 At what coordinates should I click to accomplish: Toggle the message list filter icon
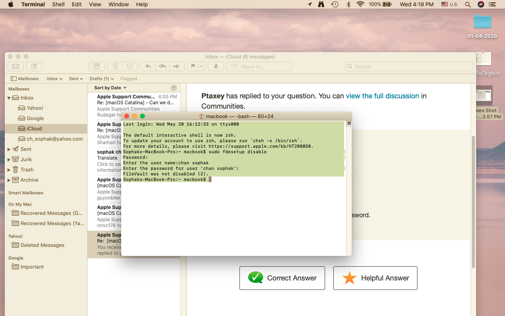point(174,88)
